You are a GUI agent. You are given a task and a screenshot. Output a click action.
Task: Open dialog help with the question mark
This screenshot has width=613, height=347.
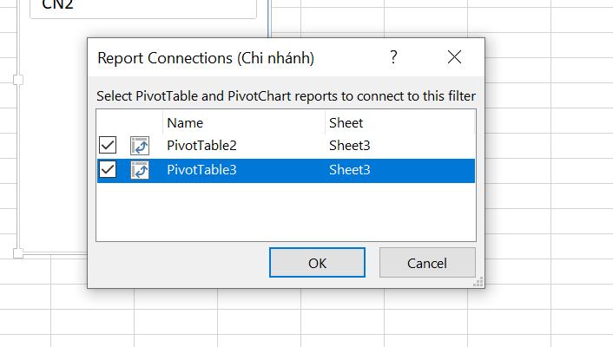tap(393, 58)
